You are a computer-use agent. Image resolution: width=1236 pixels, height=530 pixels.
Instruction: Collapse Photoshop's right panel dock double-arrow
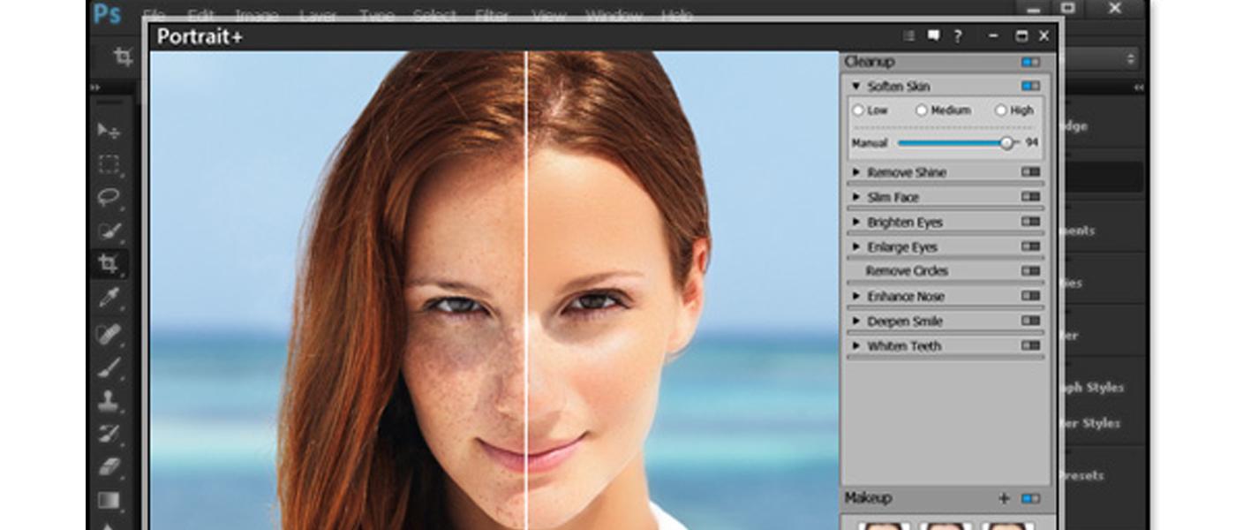point(1138,87)
